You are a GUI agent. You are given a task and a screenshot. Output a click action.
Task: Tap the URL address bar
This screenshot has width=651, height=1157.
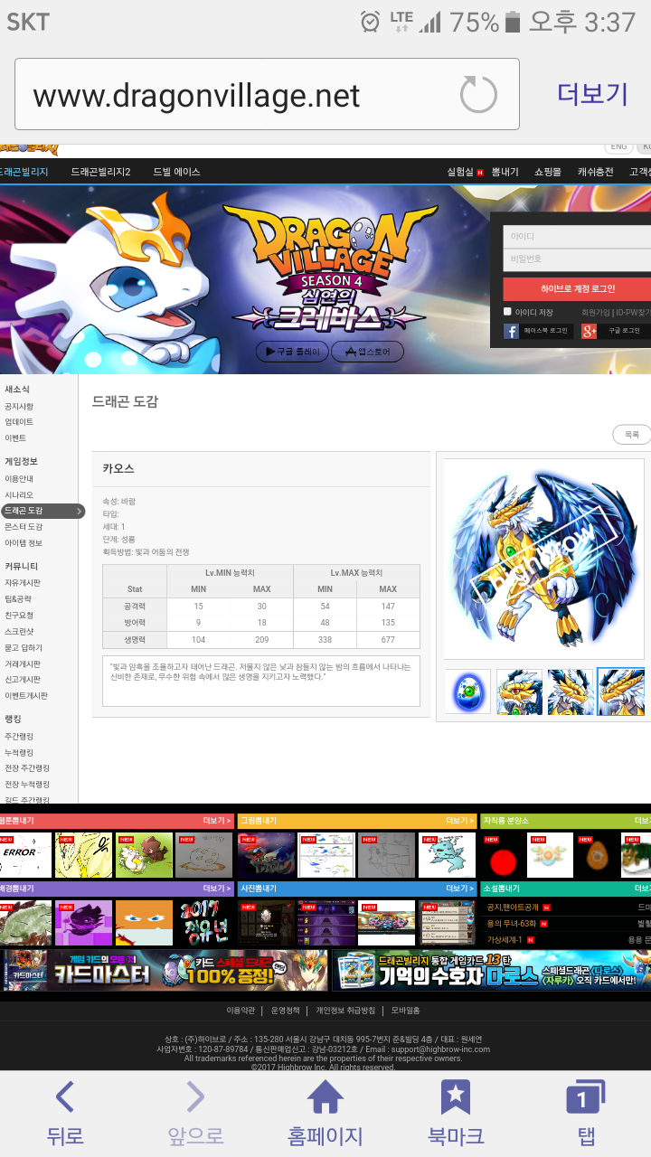point(235,95)
